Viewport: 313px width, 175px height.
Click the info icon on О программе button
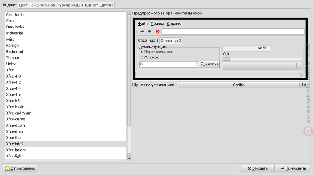tap(7, 168)
